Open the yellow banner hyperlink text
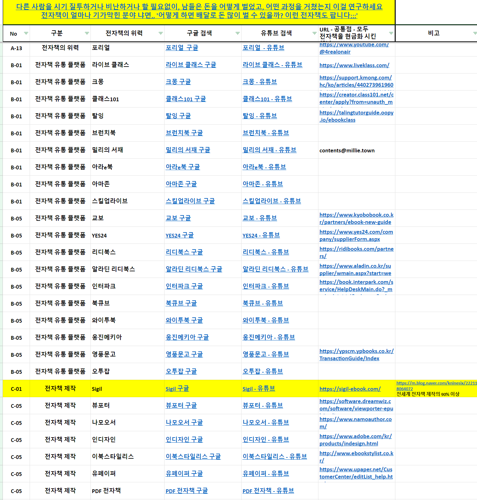The width and height of the screenshot is (477, 500). (199, 11)
